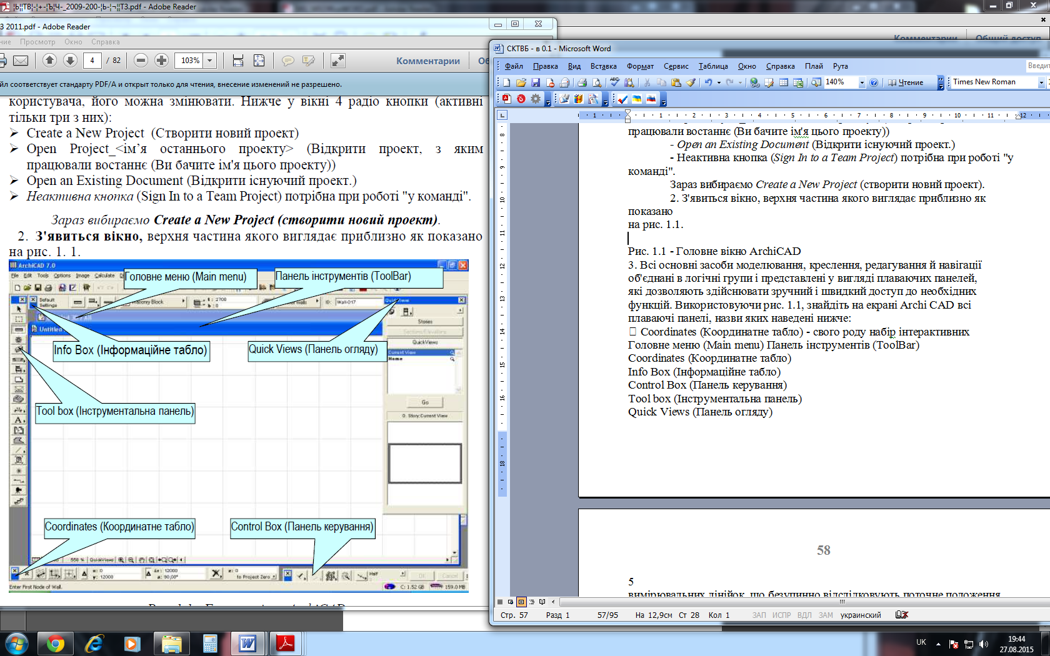Open Формат menu in Word
Image resolution: width=1050 pixels, height=656 pixels.
(640, 66)
